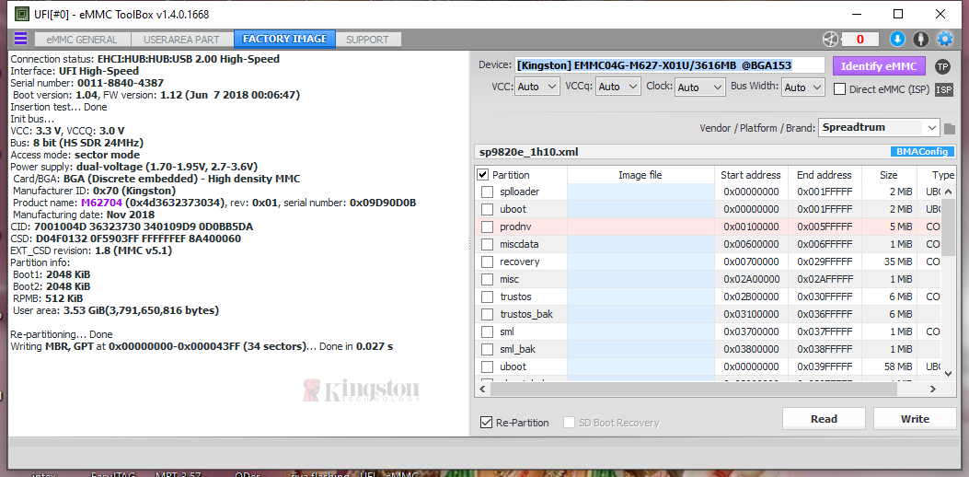Check the recovery partition checkbox
This screenshot has width=969, height=477.
(x=487, y=262)
